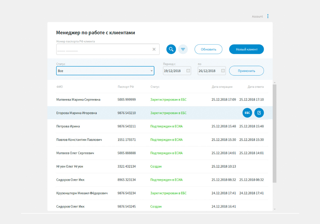Viewport: 320px width, 224px height.
Task: Click the Статус column header in table
Action: pos(155,87)
